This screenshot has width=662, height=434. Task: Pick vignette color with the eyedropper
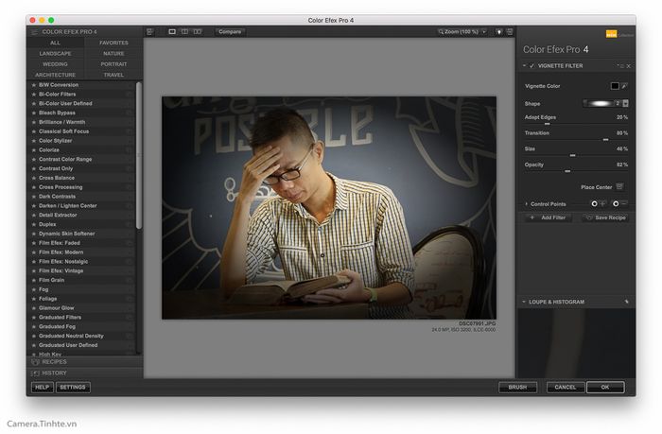point(624,86)
